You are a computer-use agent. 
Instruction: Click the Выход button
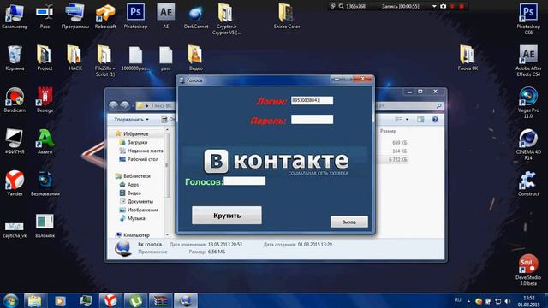(x=349, y=222)
